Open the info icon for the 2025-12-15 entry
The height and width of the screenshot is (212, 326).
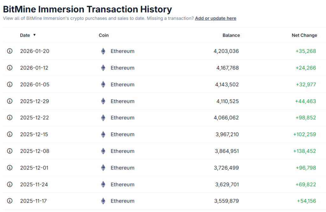tap(10, 134)
